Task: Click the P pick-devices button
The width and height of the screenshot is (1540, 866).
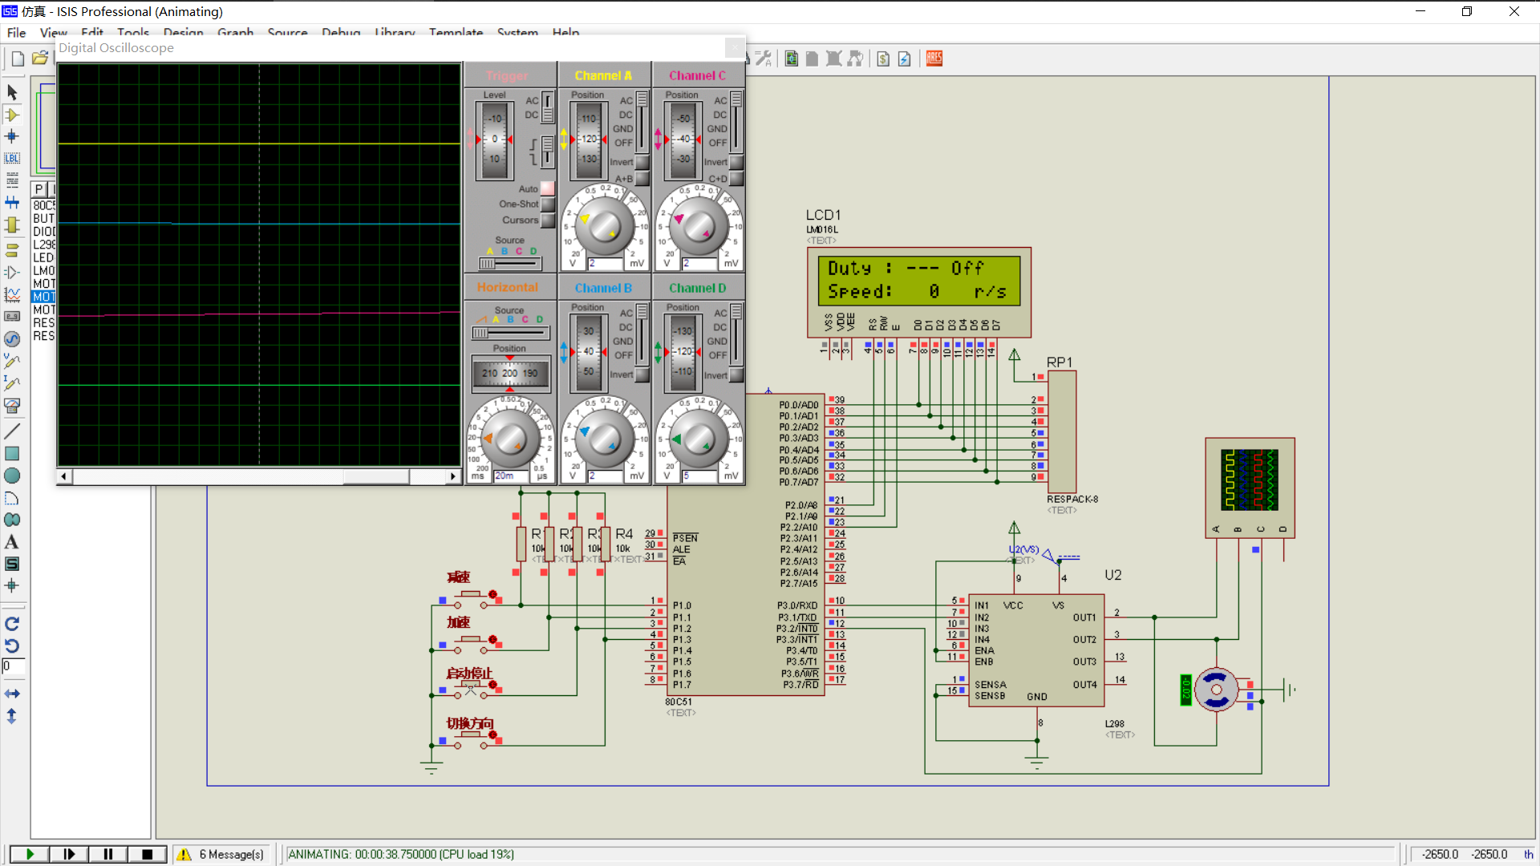Action: pos(38,189)
